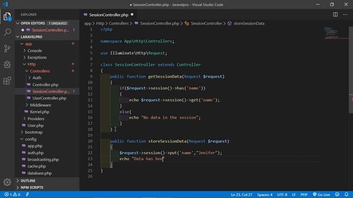This screenshot has width=353, height=198.
Task: Expand the Middleware folder
Action: (x=27, y=105)
